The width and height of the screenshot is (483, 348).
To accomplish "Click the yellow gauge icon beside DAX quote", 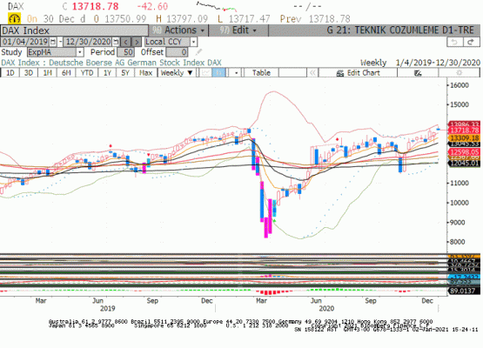I will 14,19.
